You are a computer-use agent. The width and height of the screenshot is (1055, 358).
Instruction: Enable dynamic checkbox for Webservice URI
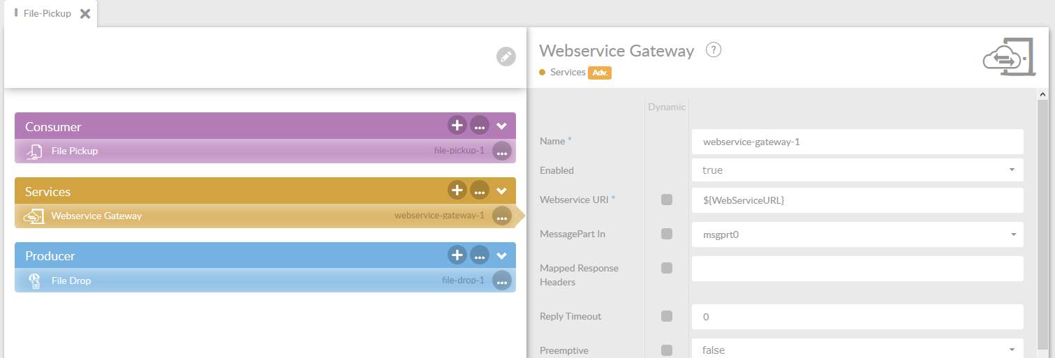click(x=667, y=200)
